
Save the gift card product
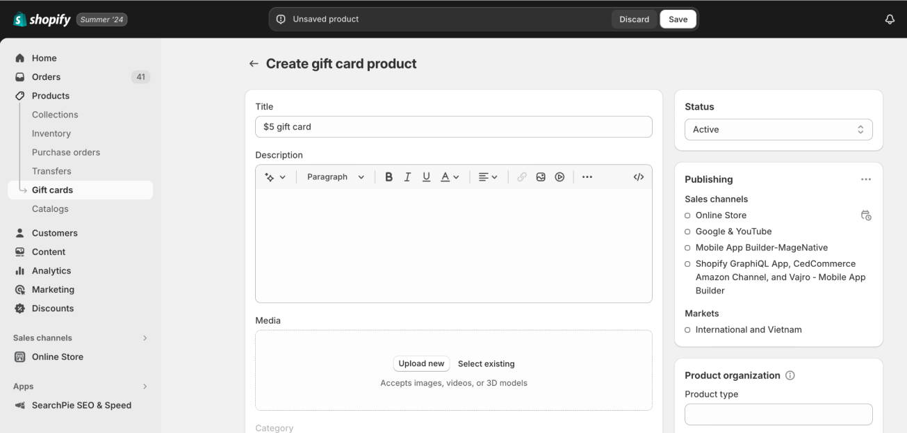678,19
